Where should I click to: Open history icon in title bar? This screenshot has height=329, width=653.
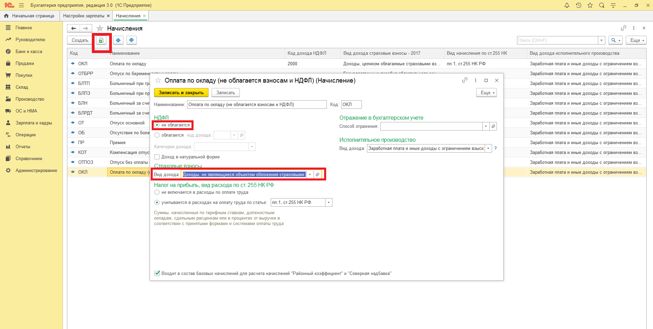tap(579, 5)
